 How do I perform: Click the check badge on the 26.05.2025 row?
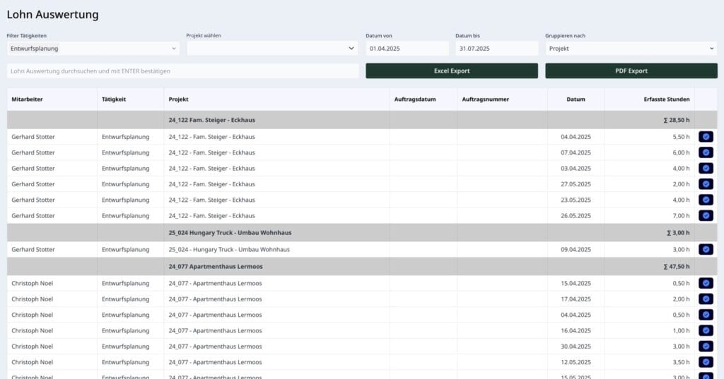click(706, 215)
